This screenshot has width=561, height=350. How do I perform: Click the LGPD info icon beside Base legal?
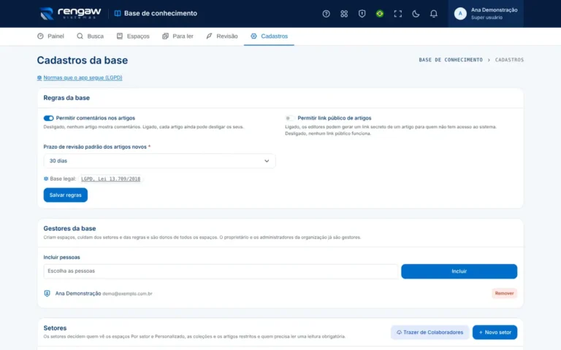[x=46, y=179]
